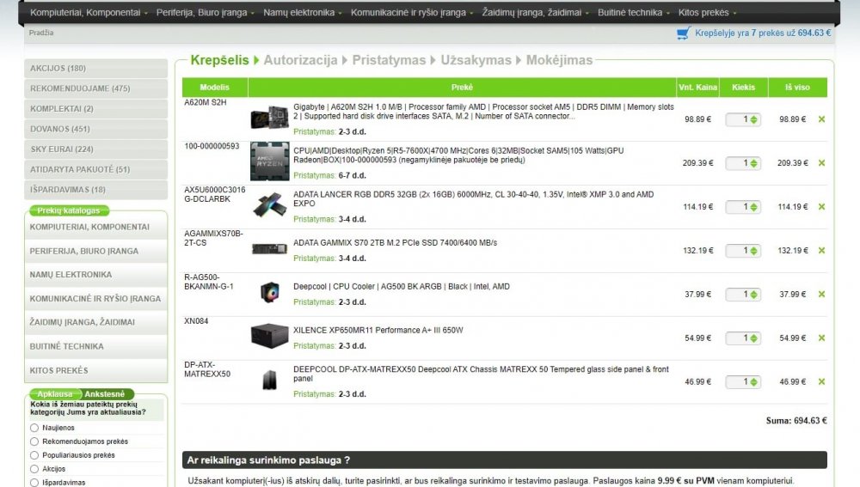Click the shopping cart icon in header
The width and height of the screenshot is (860, 487).
click(x=683, y=33)
